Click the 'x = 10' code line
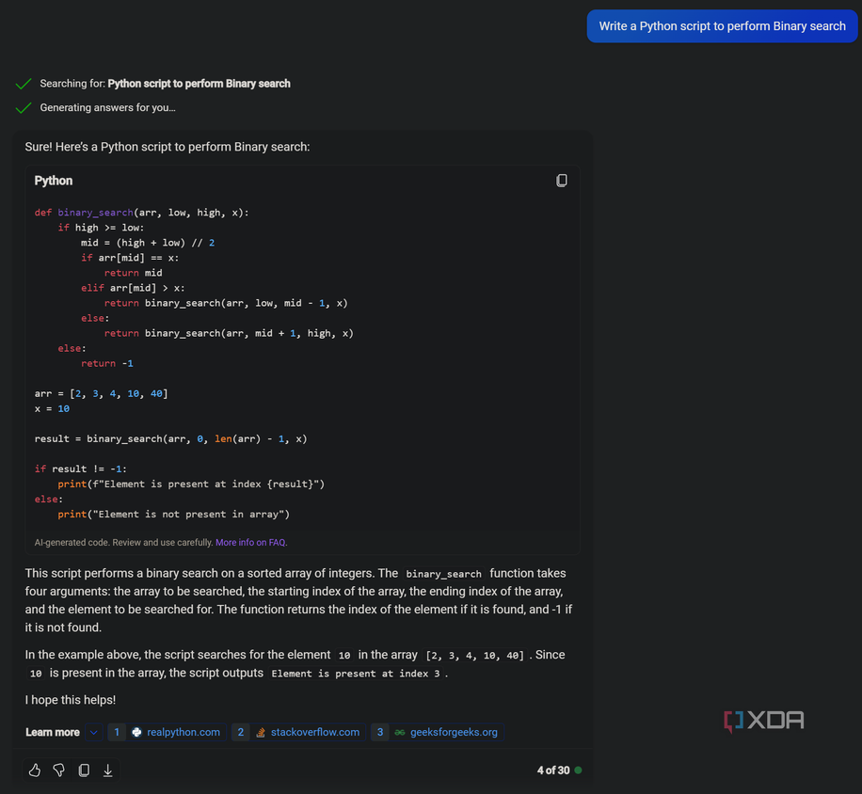 (x=52, y=409)
